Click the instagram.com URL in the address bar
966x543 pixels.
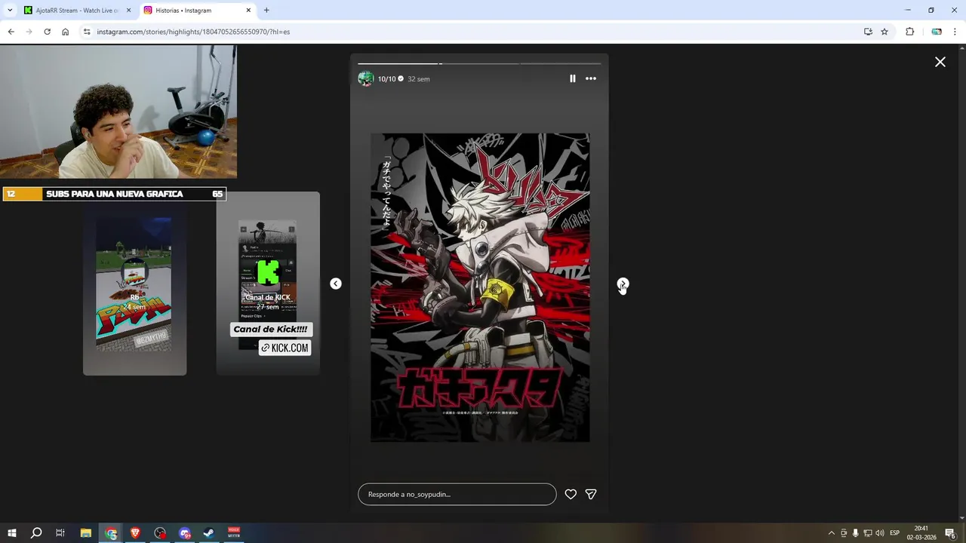(x=193, y=32)
